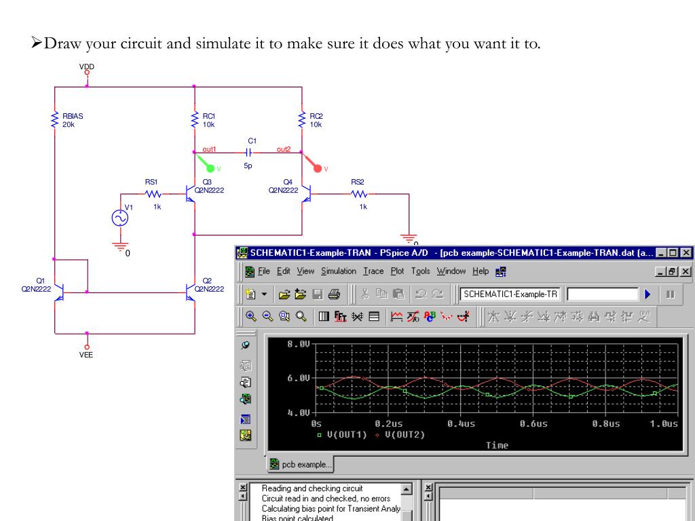Click the Evaluate Goal Function icon
Image resolution: width=695 pixels, height=521 pixels.
[413, 316]
